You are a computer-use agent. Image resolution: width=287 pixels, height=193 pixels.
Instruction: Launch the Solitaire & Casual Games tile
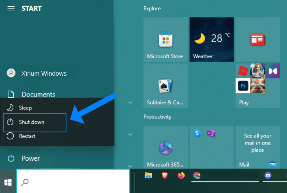166,86
